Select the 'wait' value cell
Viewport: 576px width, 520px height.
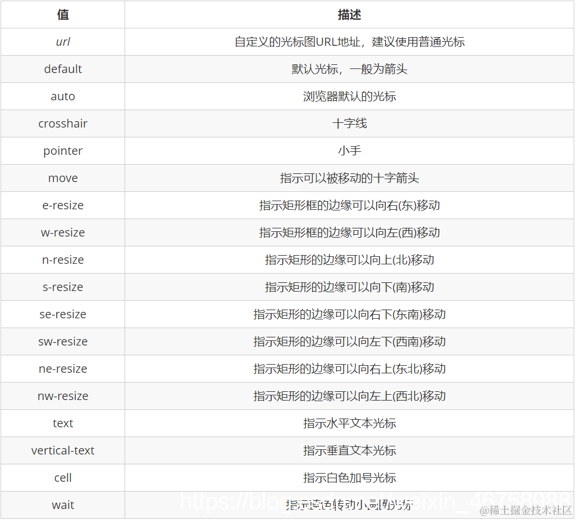(63, 505)
